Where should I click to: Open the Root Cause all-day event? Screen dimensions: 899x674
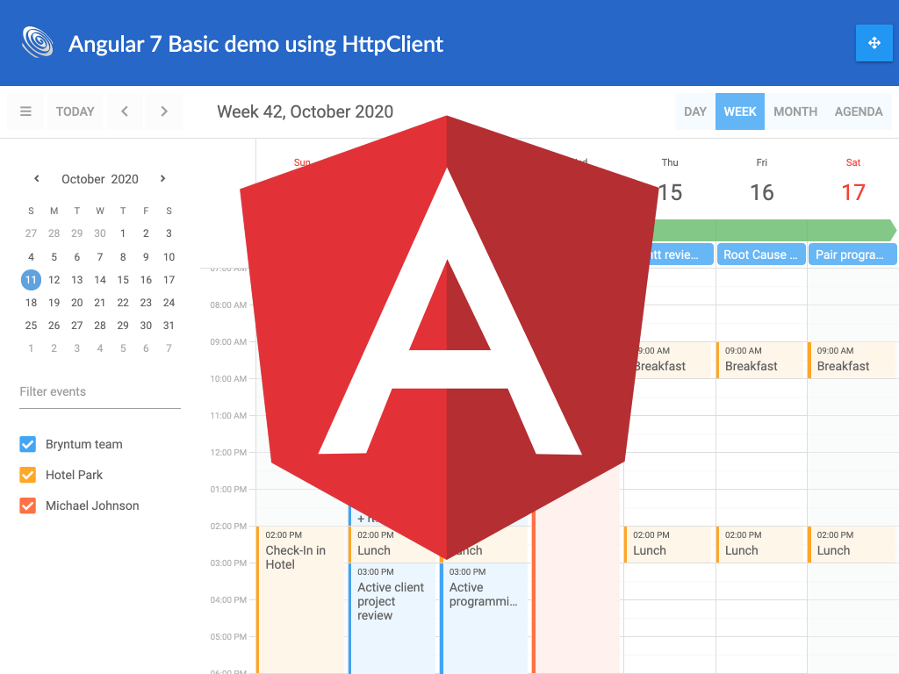coord(761,255)
